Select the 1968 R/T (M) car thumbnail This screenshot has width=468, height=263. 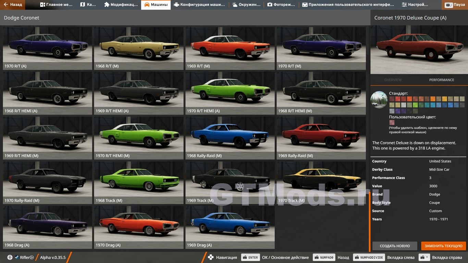(139, 48)
